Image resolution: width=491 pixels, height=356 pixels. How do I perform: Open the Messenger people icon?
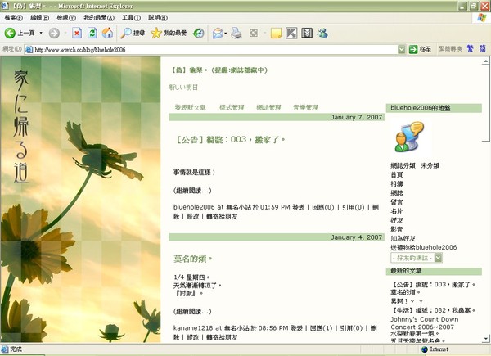click(322, 33)
